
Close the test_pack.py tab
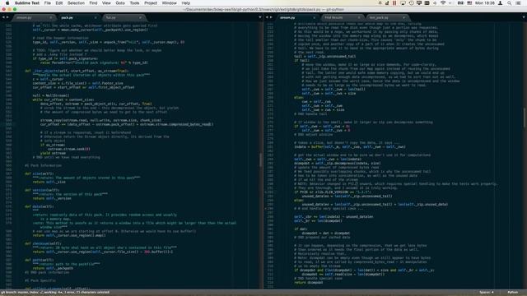coord(403,17)
